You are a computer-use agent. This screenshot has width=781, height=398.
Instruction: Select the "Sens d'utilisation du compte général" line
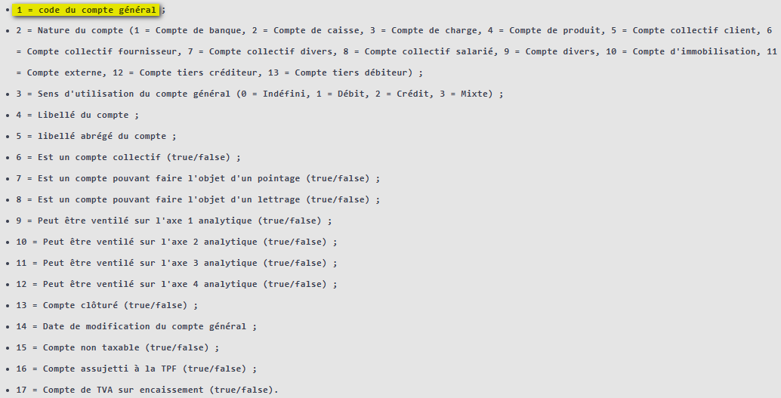point(260,94)
